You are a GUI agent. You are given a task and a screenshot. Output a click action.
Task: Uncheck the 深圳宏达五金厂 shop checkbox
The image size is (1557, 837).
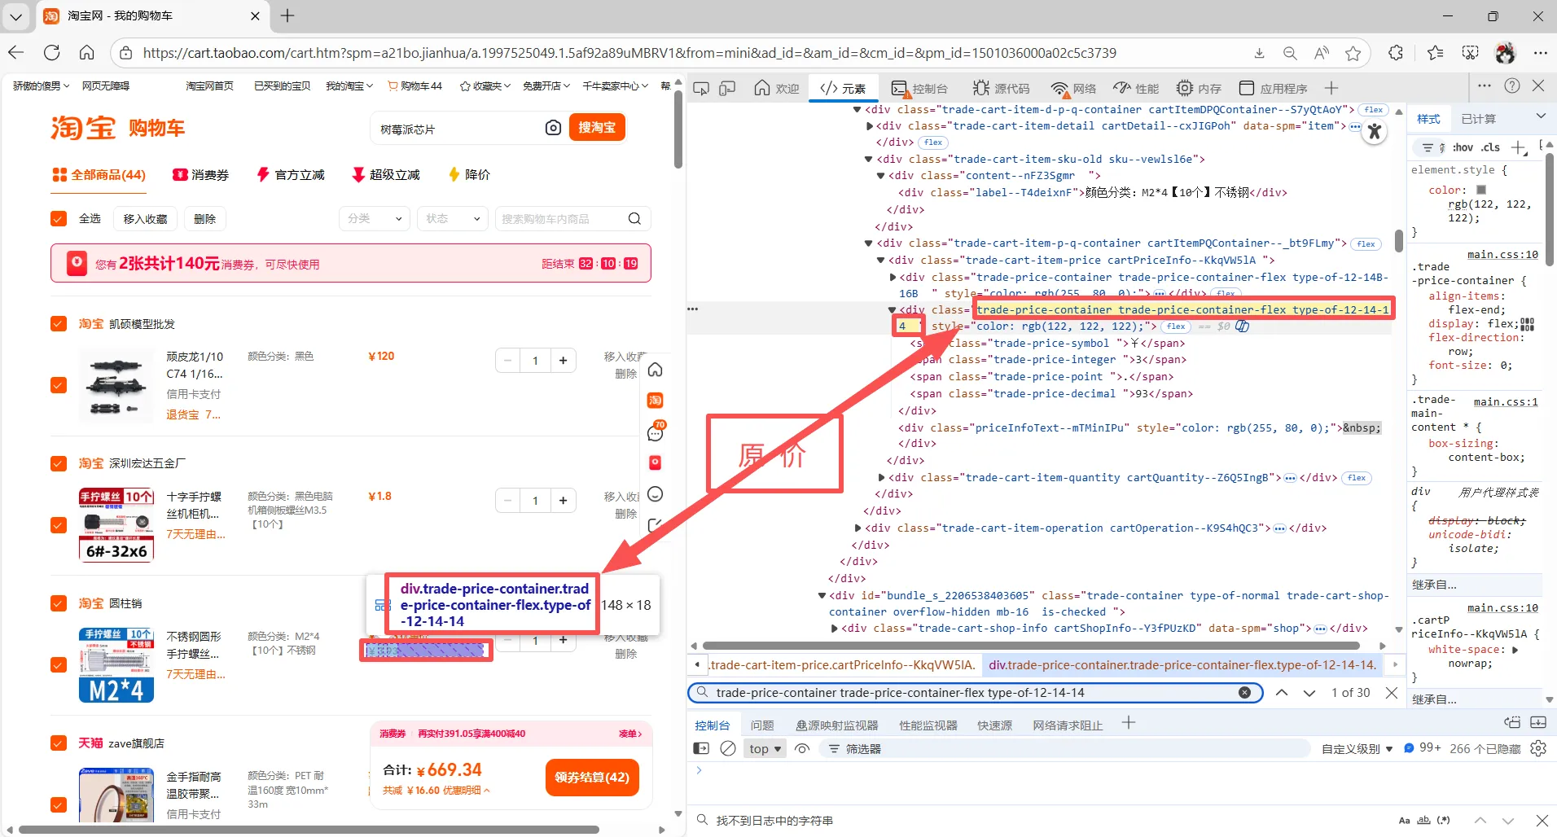click(59, 463)
